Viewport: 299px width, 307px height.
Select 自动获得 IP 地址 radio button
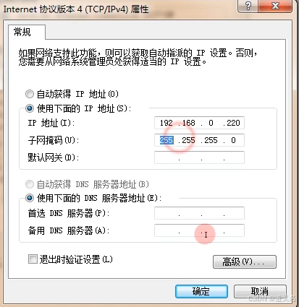click(x=30, y=94)
